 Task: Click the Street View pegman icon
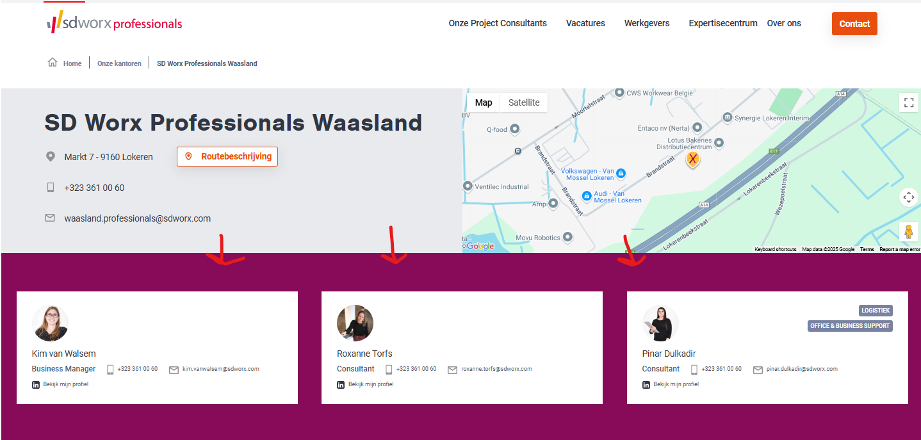(908, 232)
